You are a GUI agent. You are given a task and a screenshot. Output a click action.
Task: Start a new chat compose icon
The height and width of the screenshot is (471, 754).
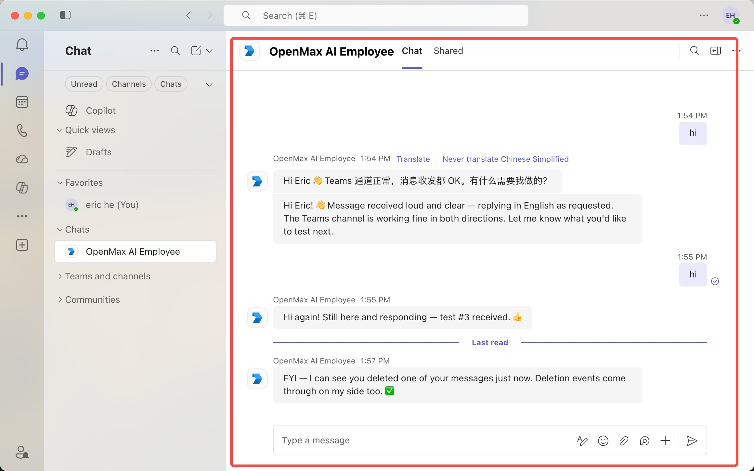(x=196, y=51)
